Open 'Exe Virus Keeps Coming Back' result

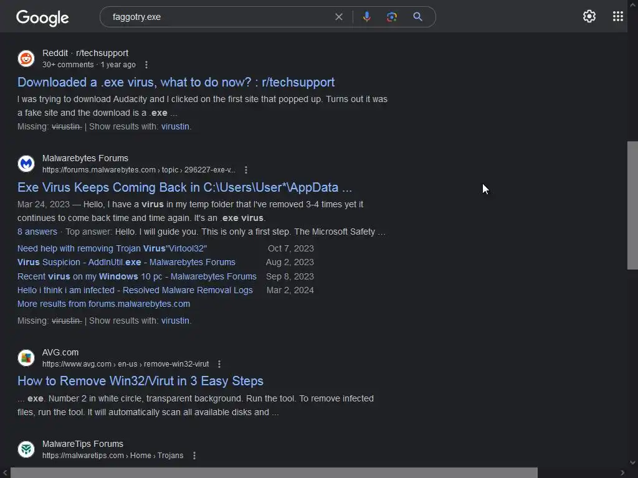184,187
